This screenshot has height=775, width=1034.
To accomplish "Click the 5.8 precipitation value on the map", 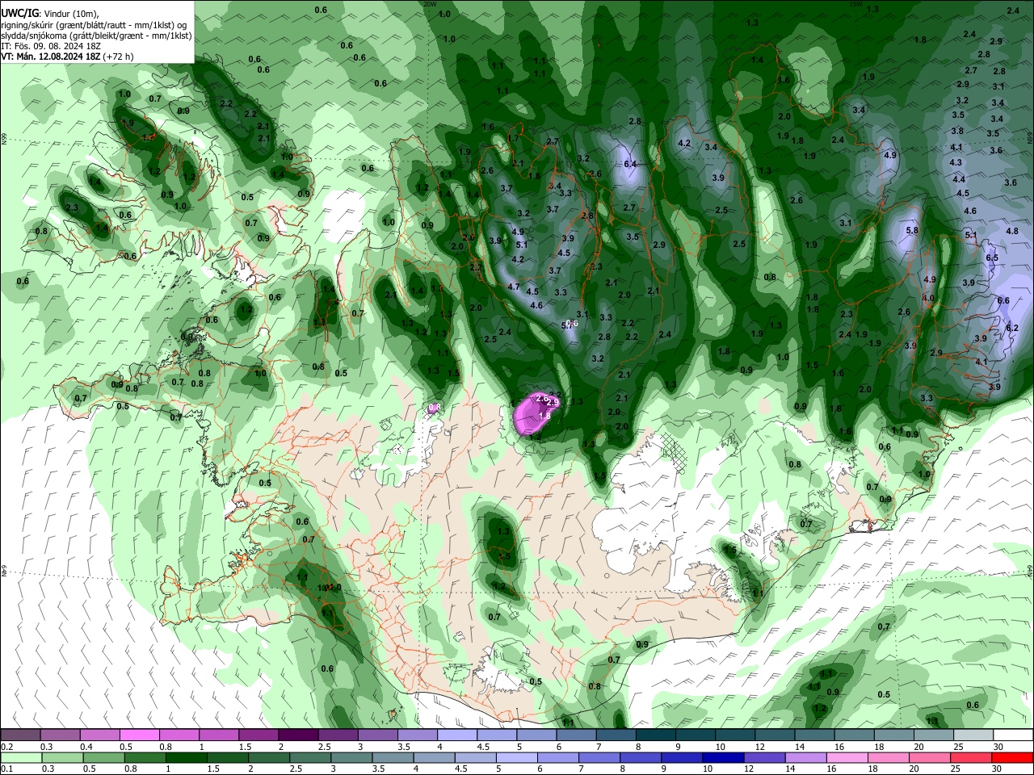I will 912,230.
